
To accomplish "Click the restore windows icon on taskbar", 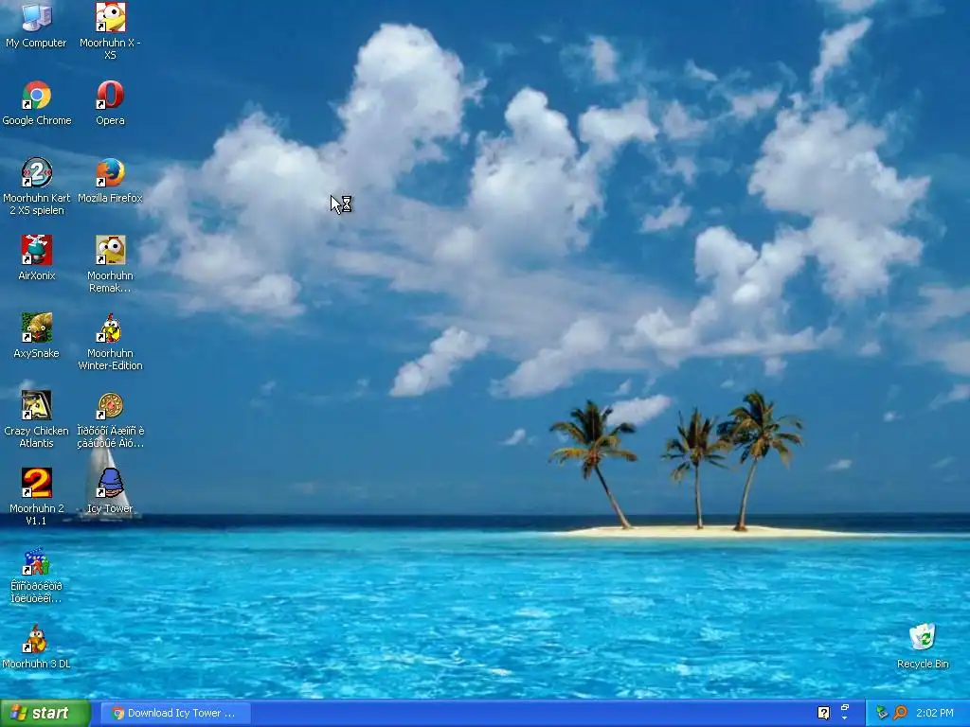I will (844, 707).
